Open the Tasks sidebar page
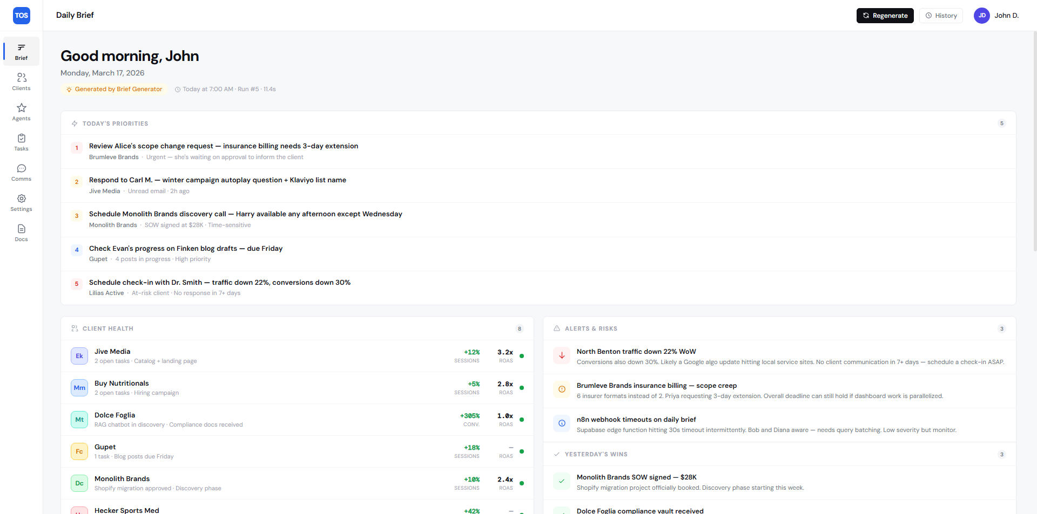Viewport: 1037px width, 514px height. [x=22, y=142]
